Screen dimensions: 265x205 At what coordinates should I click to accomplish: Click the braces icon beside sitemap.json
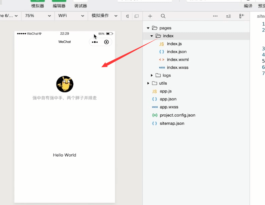coord(155,123)
